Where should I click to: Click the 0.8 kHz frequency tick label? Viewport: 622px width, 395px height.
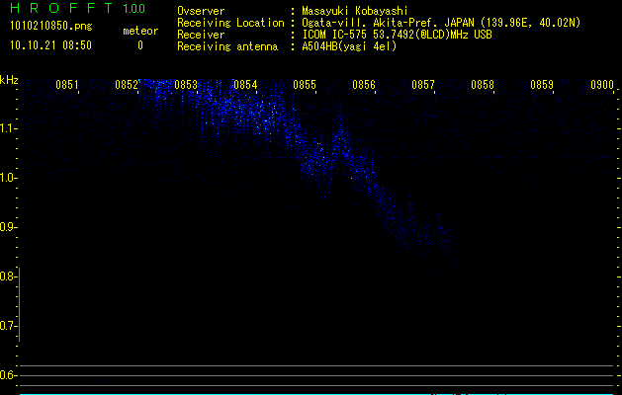7,276
